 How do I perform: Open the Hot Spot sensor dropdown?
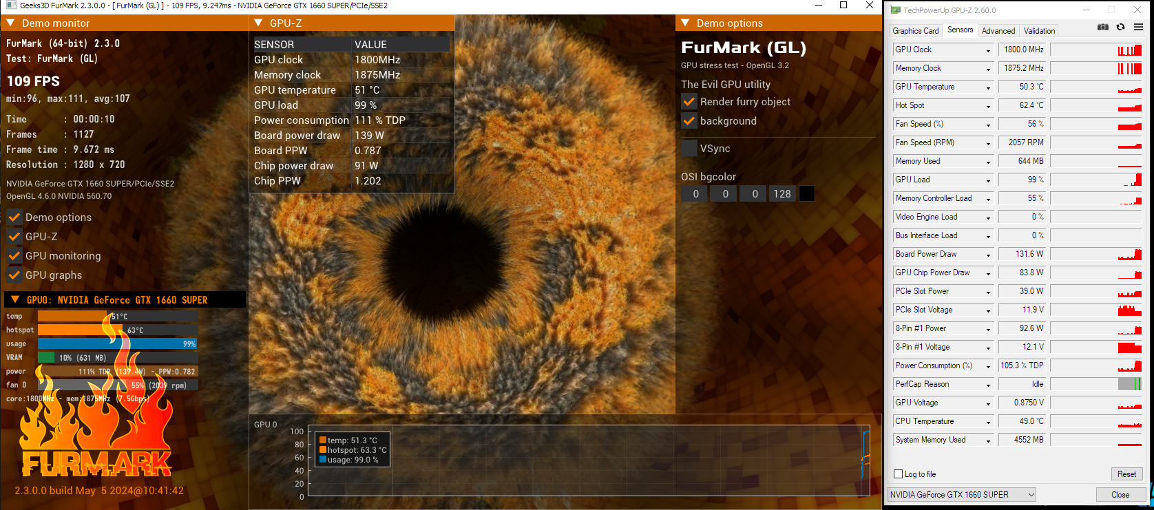(x=989, y=106)
